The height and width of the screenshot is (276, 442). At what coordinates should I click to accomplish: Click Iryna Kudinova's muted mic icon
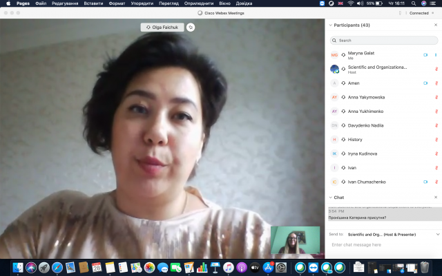[x=436, y=153]
